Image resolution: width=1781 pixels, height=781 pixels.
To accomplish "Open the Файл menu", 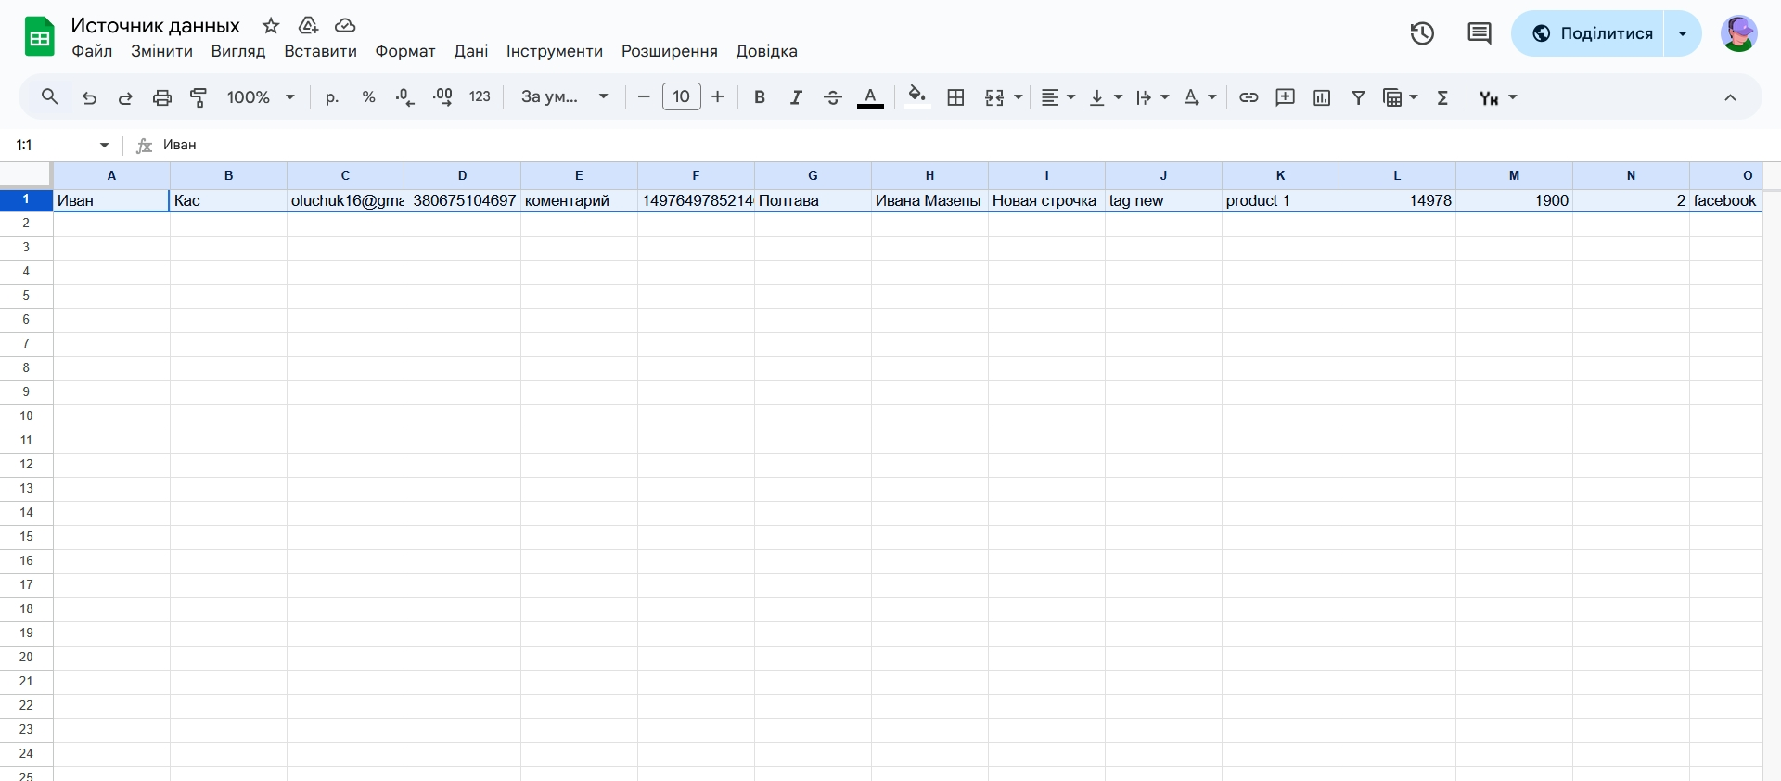I will 92,52.
